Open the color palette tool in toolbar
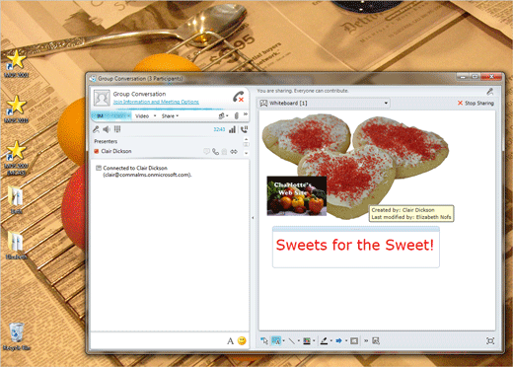The height and width of the screenshot is (367, 513). pyautogui.click(x=307, y=341)
